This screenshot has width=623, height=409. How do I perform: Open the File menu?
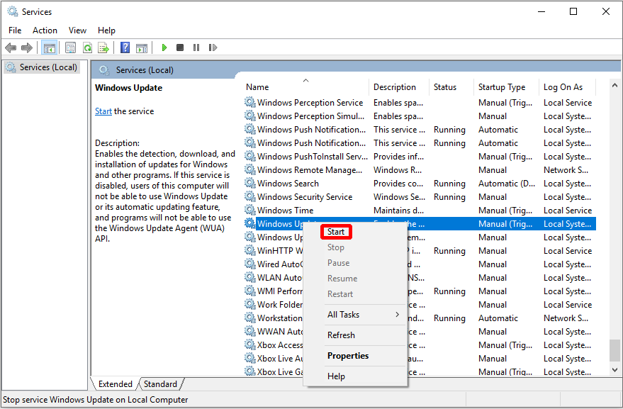coord(15,30)
